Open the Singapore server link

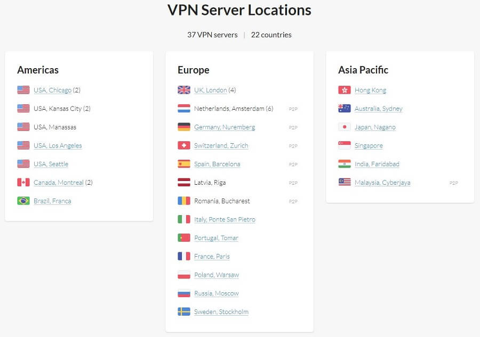click(369, 146)
